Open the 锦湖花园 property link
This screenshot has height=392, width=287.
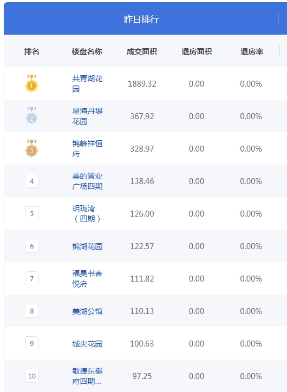(87, 246)
